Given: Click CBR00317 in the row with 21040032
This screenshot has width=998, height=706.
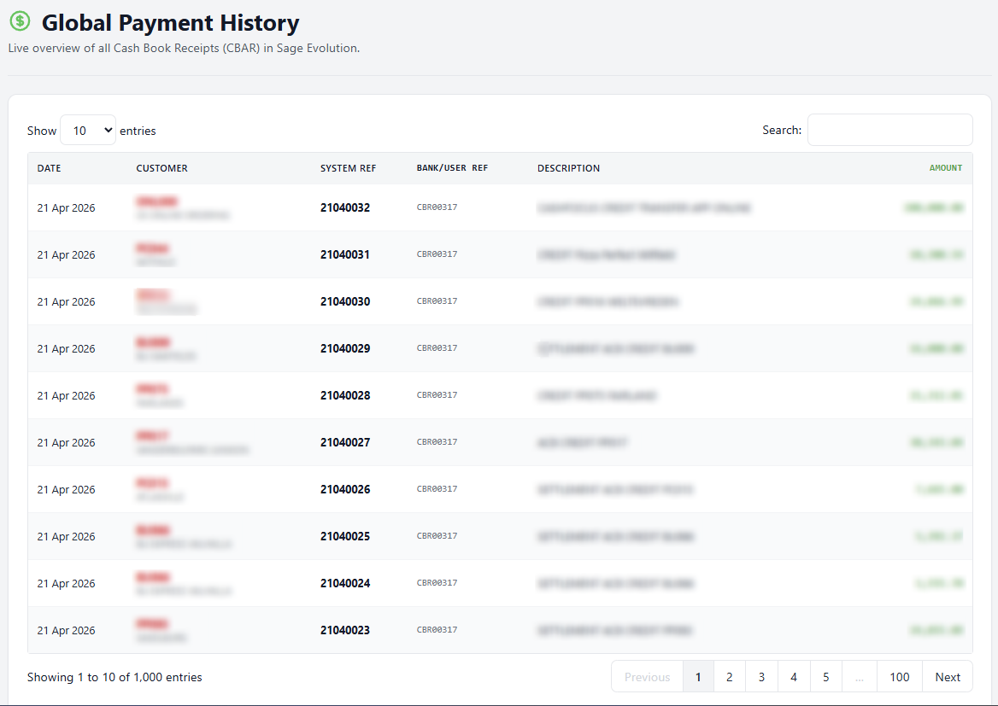Looking at the screenshot, I should coord(437,207).
